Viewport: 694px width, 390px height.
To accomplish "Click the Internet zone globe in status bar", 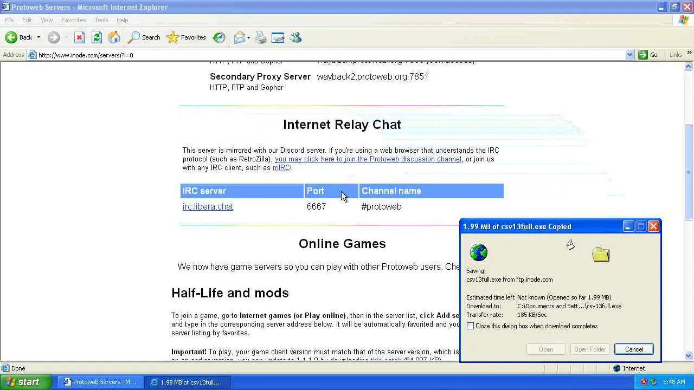I will click(616, 368).
